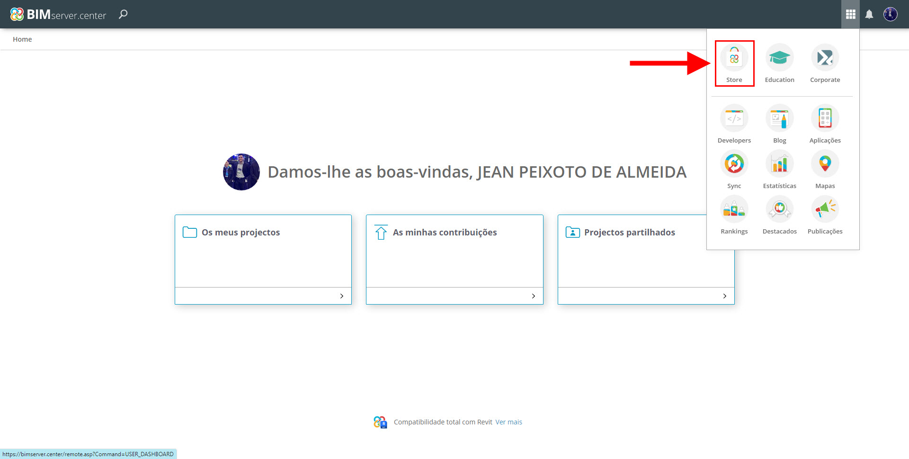
Task: Open the search magnifier in the top bar
Action: (x=123, y=15)
